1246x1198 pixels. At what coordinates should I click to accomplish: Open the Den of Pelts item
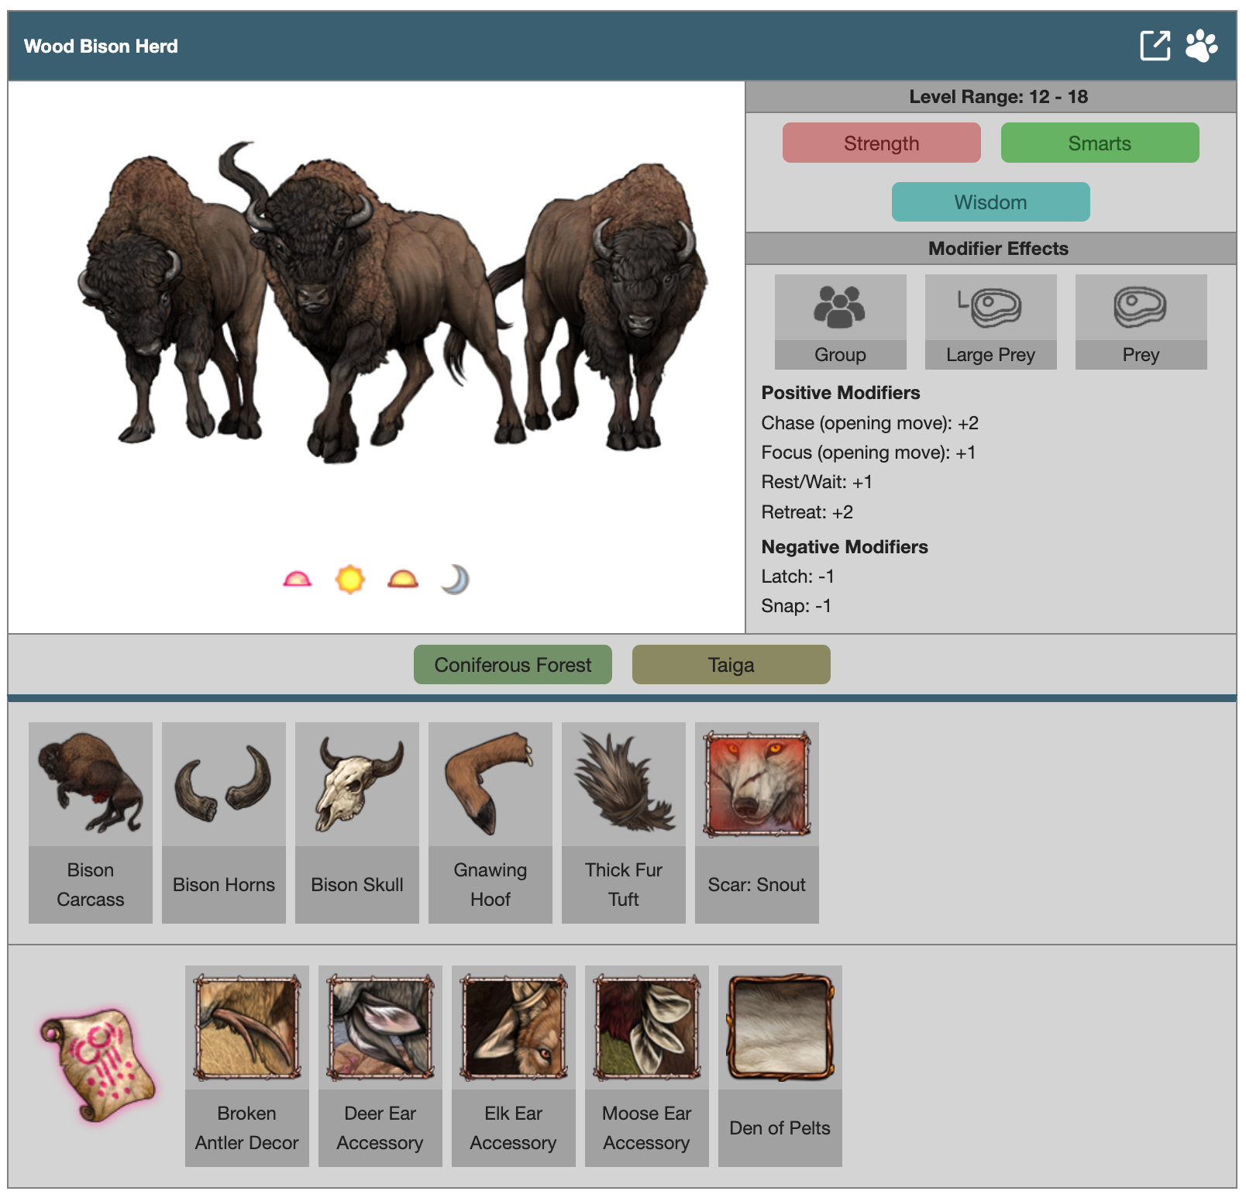coord(780,1065)
